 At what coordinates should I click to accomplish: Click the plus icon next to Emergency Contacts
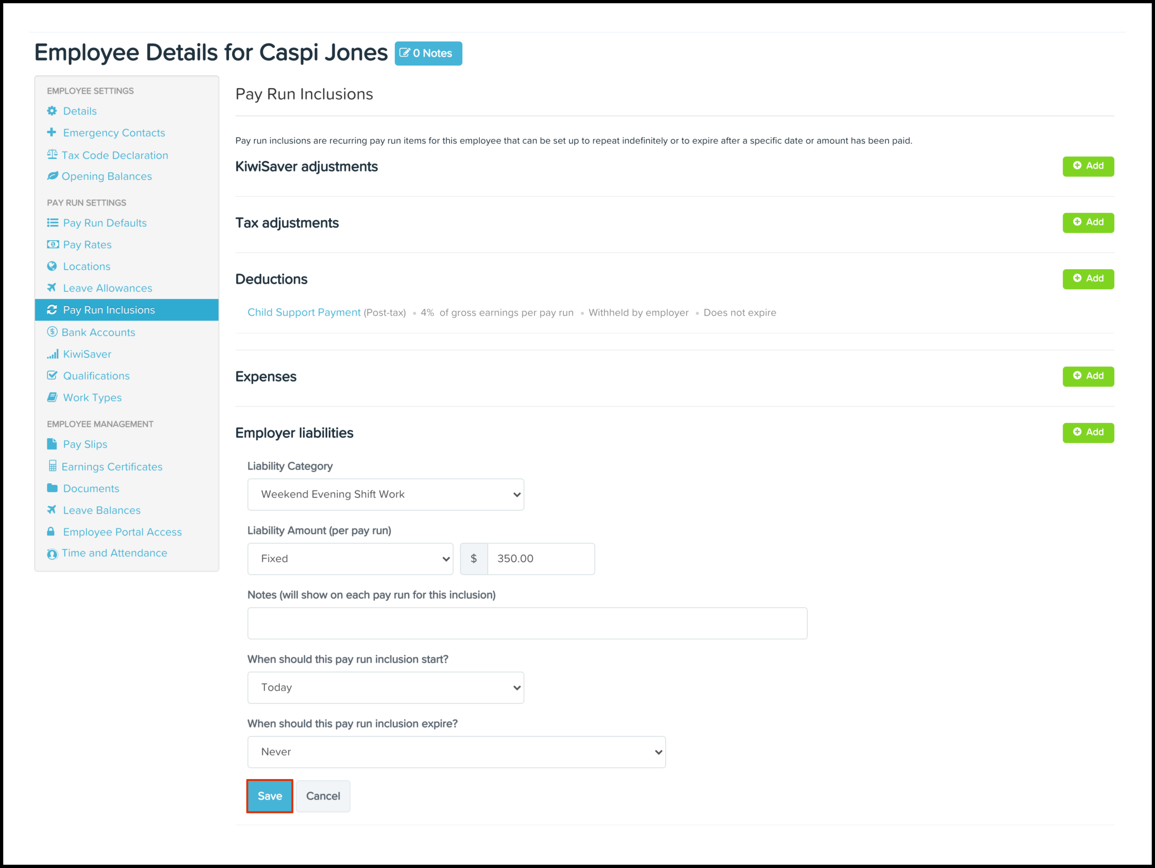[51, 132]
